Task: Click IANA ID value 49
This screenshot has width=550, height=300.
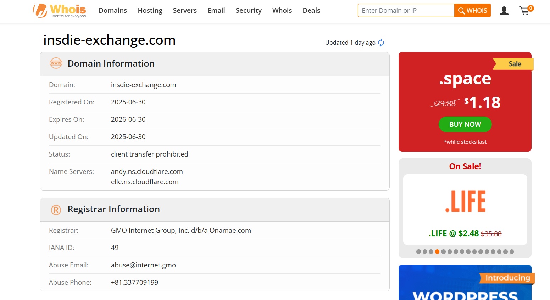Action: [115, 248]
